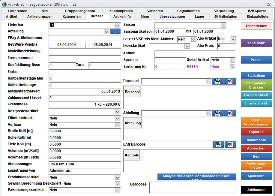Open the Produktionsartikel dropdown
The image size is (275, 196).
(x=118, y=177)
